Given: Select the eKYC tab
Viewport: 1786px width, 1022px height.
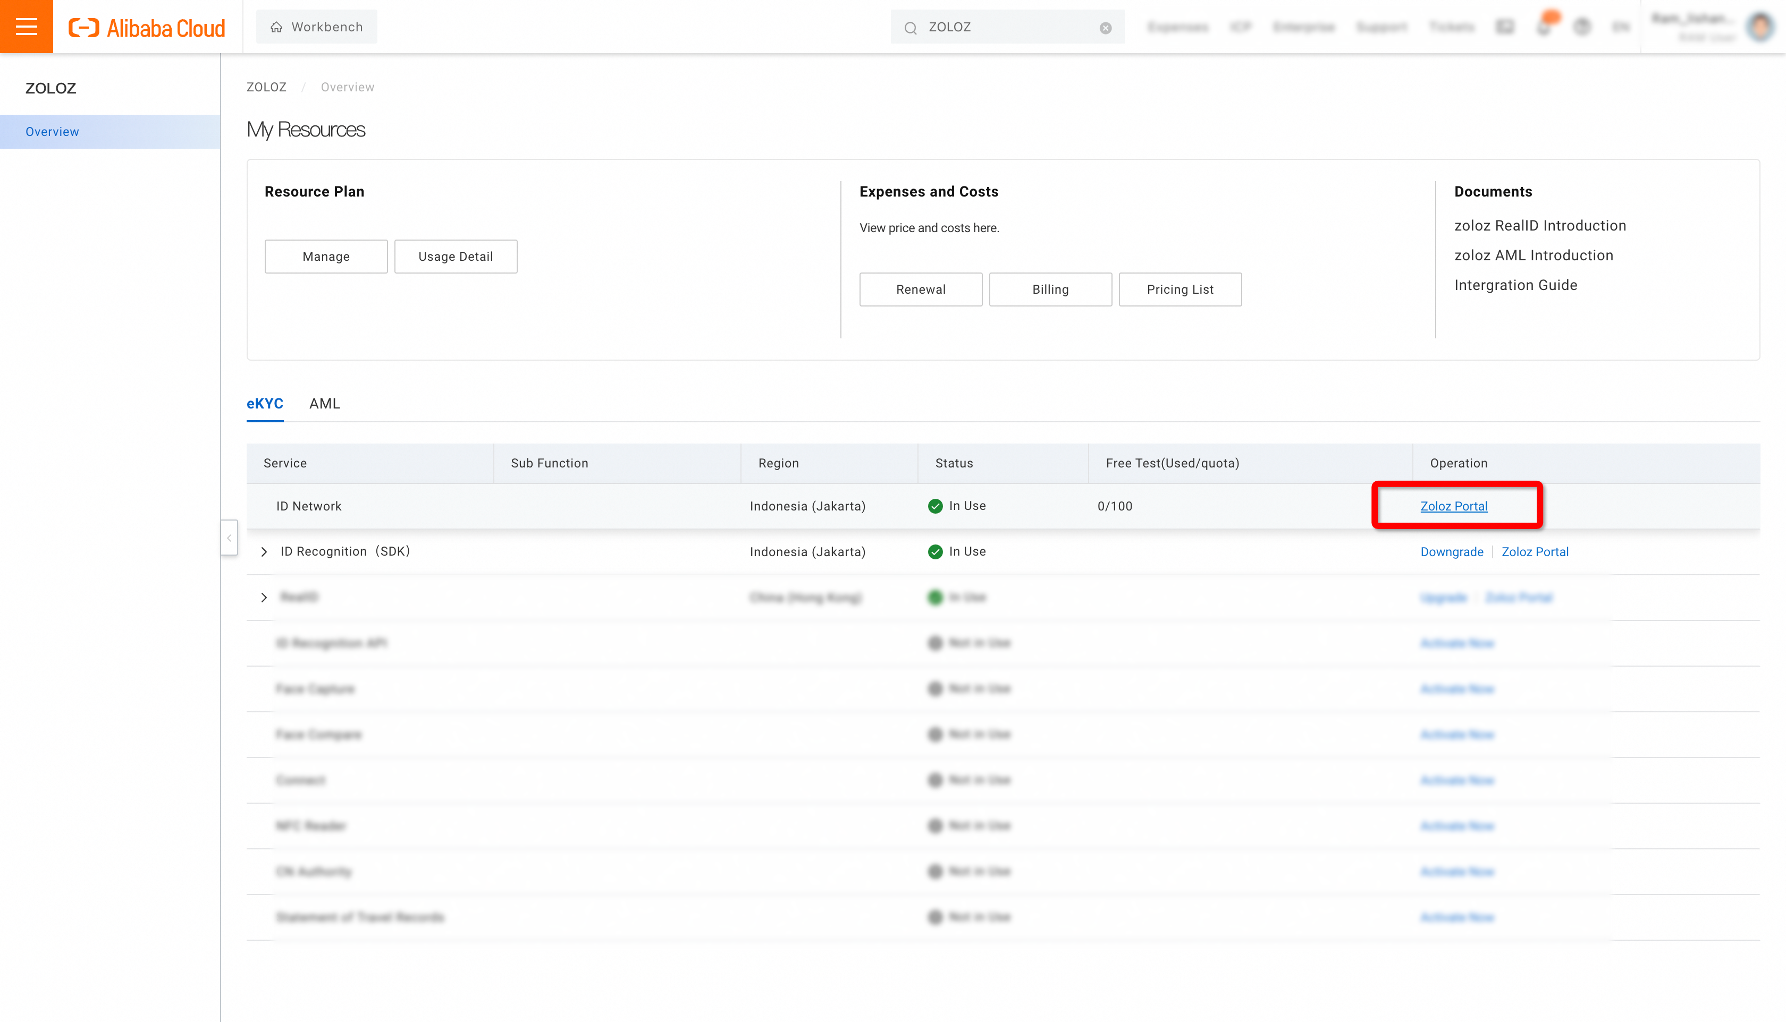Looking at the screenshot, I should click(265, 403).
